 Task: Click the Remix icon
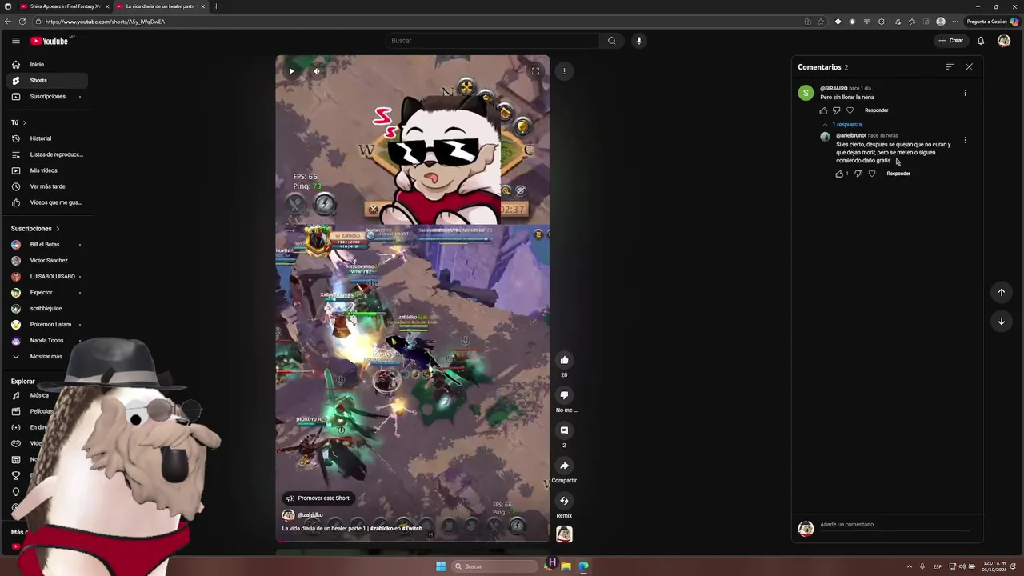click(564, 501)
